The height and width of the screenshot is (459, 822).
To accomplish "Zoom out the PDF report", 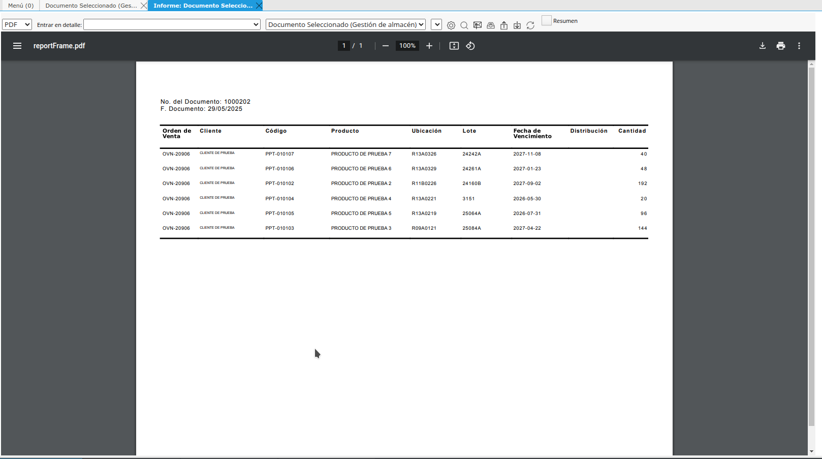I will (x=386, y=46).
